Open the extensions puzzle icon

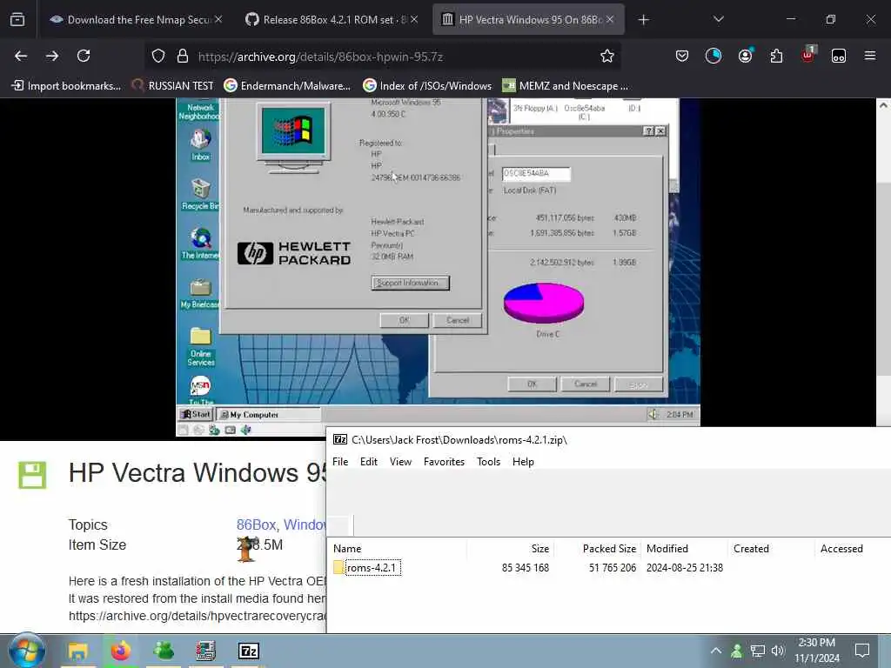click(776, 56)
